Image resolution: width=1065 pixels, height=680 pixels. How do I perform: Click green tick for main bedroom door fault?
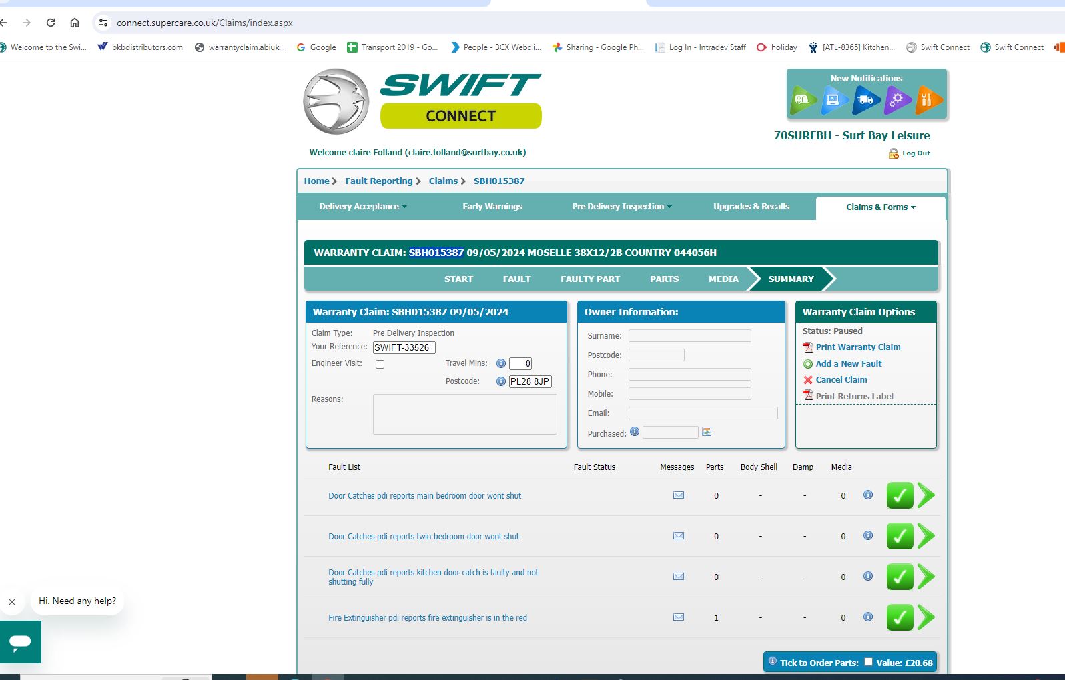899,496
